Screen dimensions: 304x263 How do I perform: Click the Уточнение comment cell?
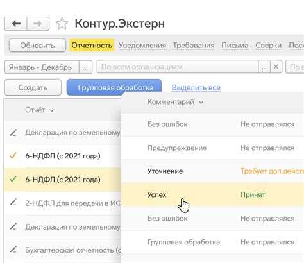165,171
